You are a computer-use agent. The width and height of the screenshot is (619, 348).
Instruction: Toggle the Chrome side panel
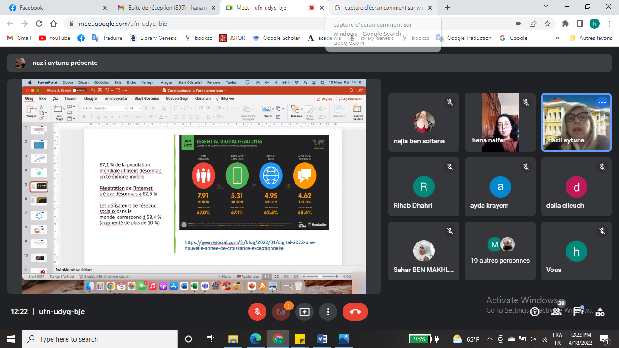[x=580, y=24]
